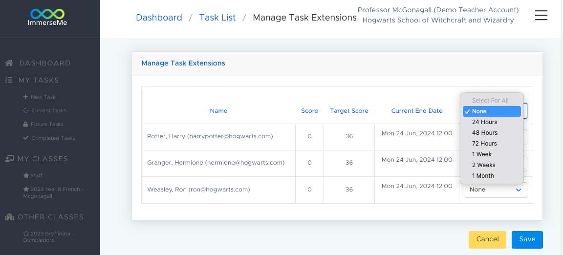The height and width of the screenshot is (255, 563).
Task: Click the plus icon beside New Task
Action: point(25,97)
